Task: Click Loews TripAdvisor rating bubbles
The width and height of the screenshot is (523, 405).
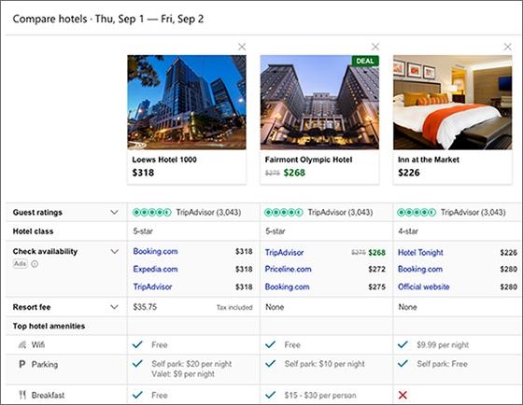Action: (152, 213)
